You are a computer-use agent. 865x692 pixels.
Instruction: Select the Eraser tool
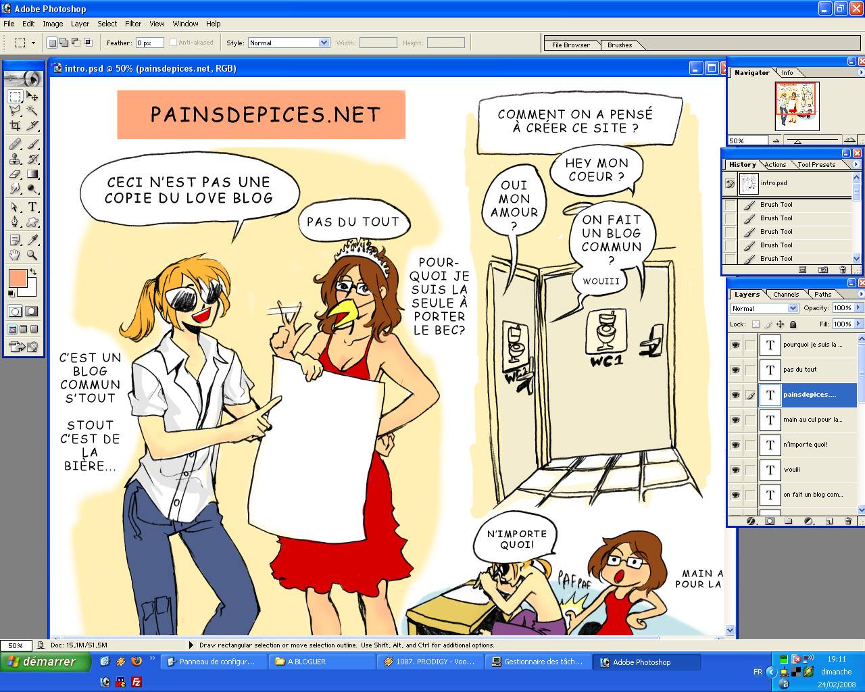pos(15,174)
